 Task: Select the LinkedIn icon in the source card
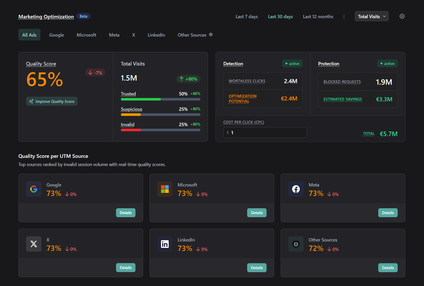click(165, 244)
